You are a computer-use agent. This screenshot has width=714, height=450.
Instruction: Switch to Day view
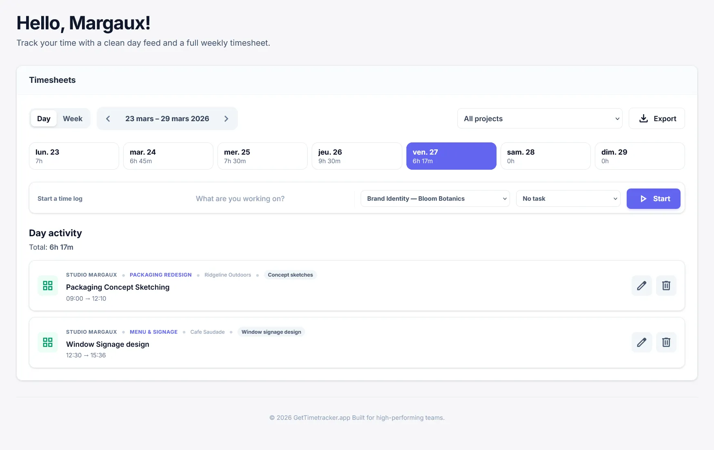pos(44,119)
